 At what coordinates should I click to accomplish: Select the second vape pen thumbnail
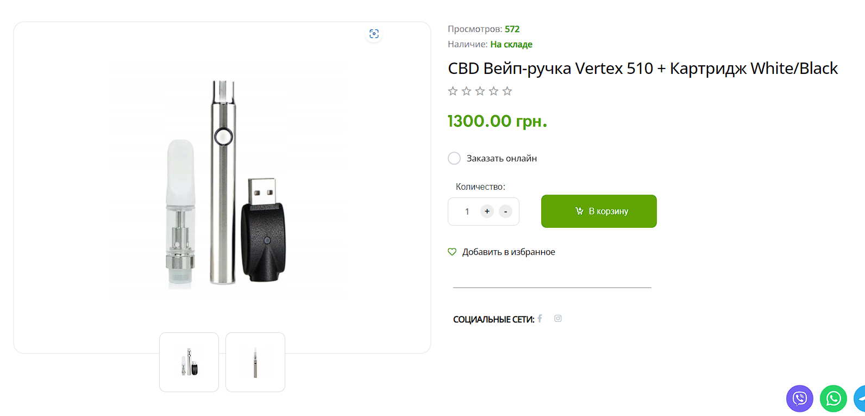pyautogui.click(x=255, y=362)
